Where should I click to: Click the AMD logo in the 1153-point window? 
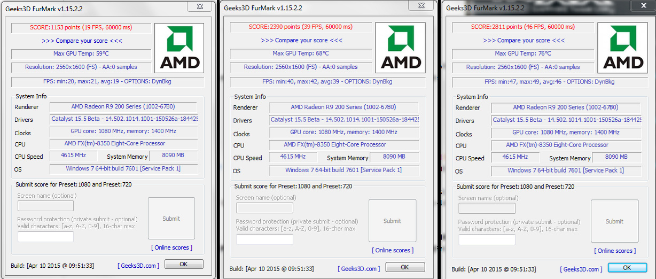coord(179,48)
